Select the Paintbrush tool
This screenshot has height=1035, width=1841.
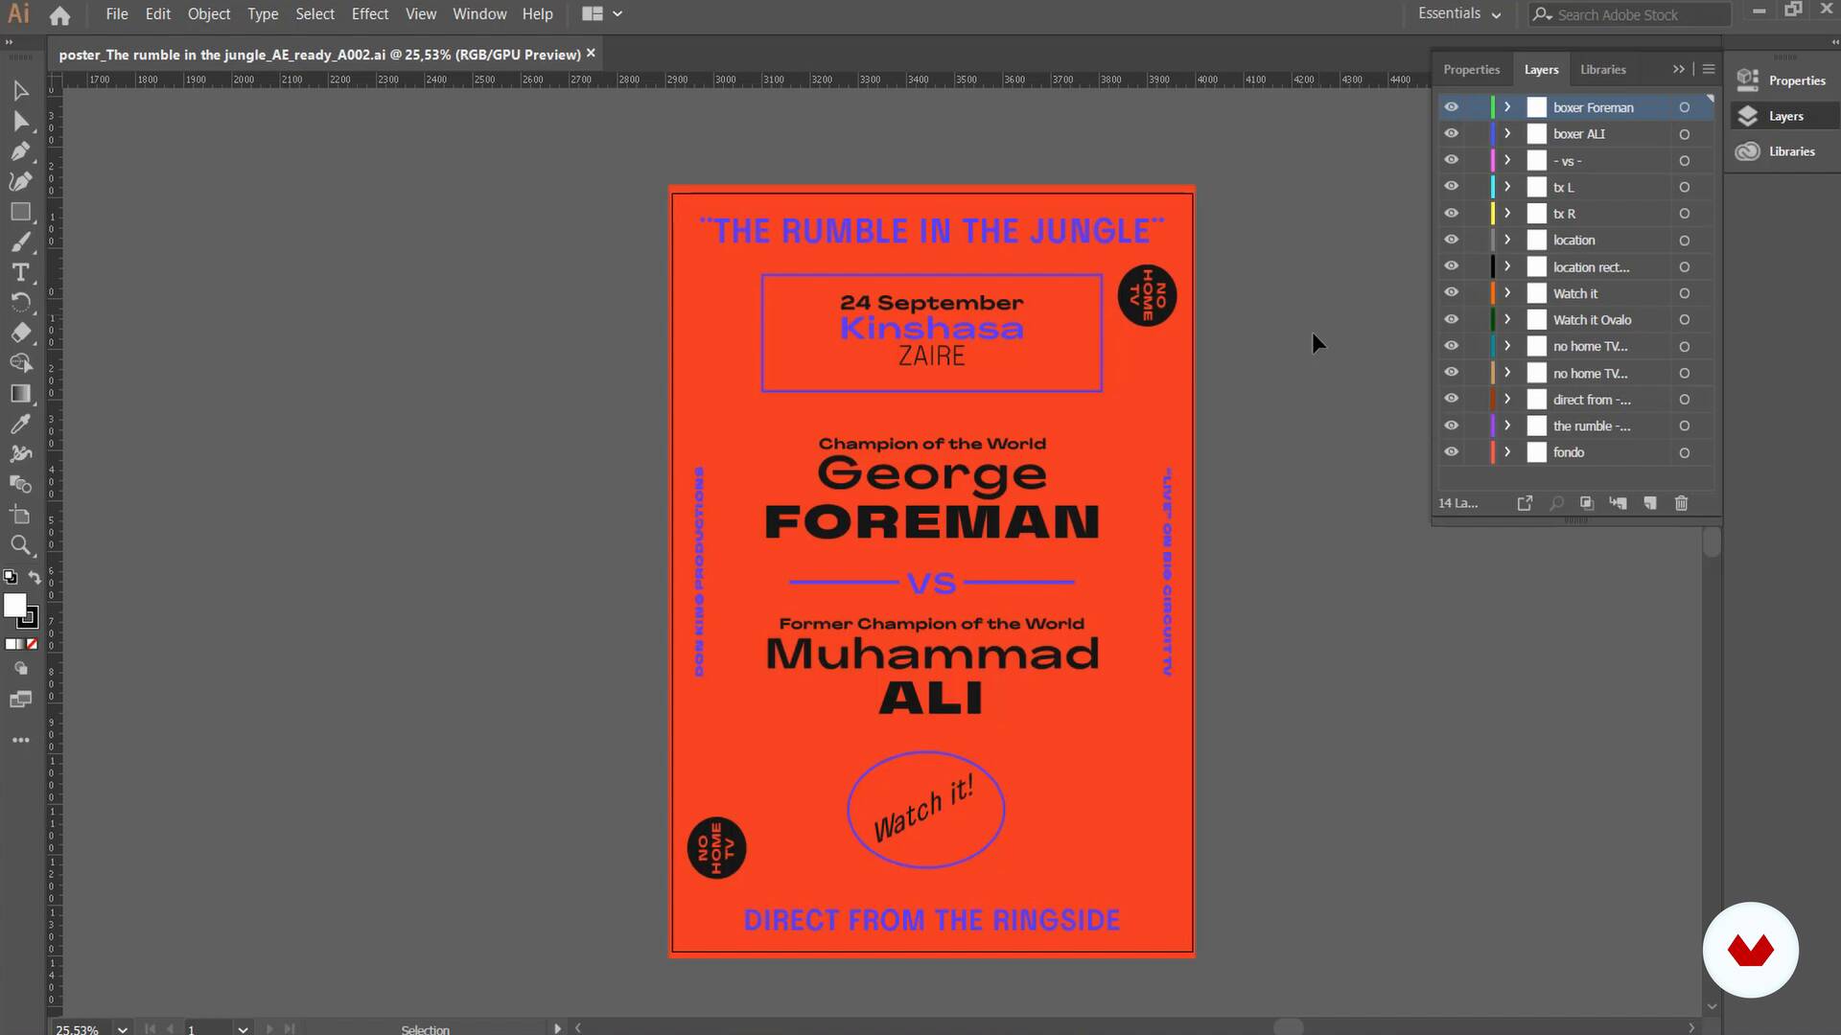click(x=20, y=242)
